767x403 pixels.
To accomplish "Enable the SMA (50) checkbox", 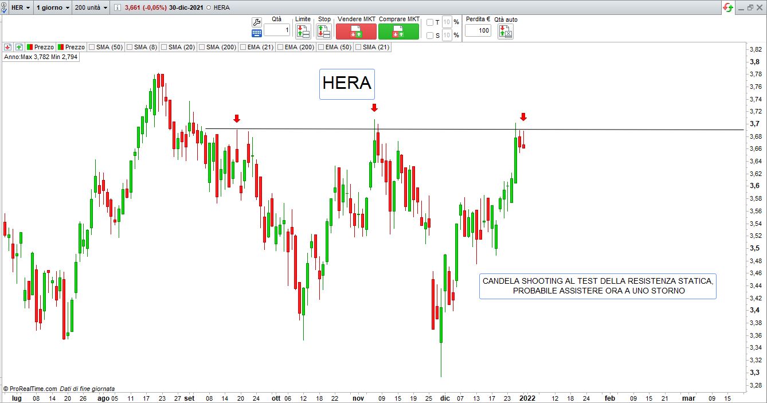I will [x=92, y=47].
